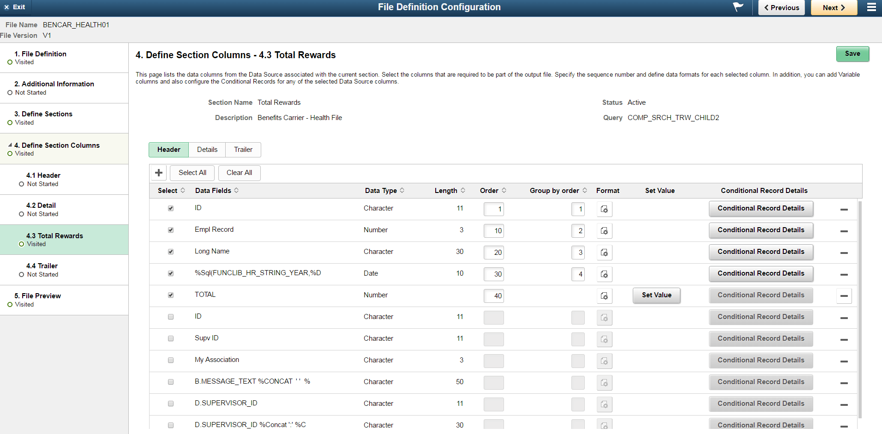Uncheck the selected ID row checkbox
The image size is (882, 434).
point(170,208)
